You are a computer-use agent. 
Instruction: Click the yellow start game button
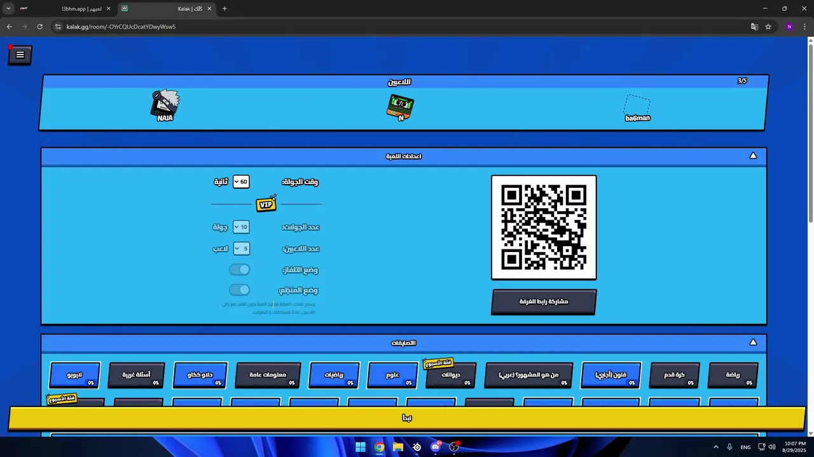(x=407, y=418)
